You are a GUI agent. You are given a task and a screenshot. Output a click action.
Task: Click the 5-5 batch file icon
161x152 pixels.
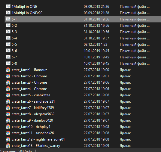[x=8, y=44]
